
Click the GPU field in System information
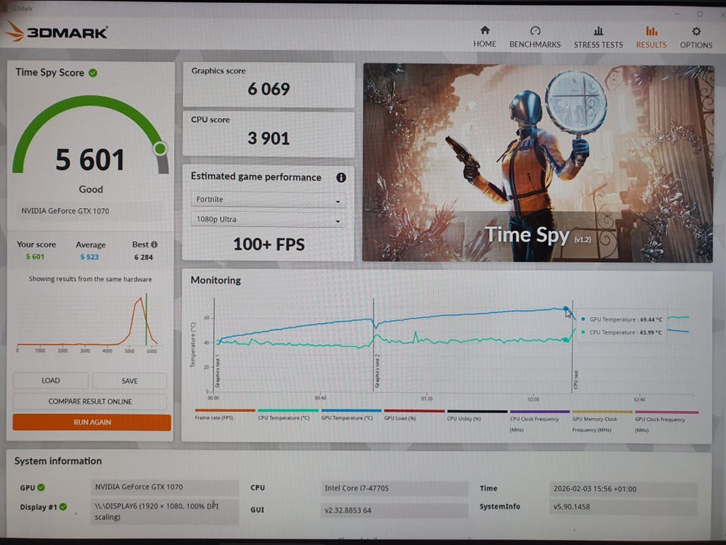[x=164, y=487]
